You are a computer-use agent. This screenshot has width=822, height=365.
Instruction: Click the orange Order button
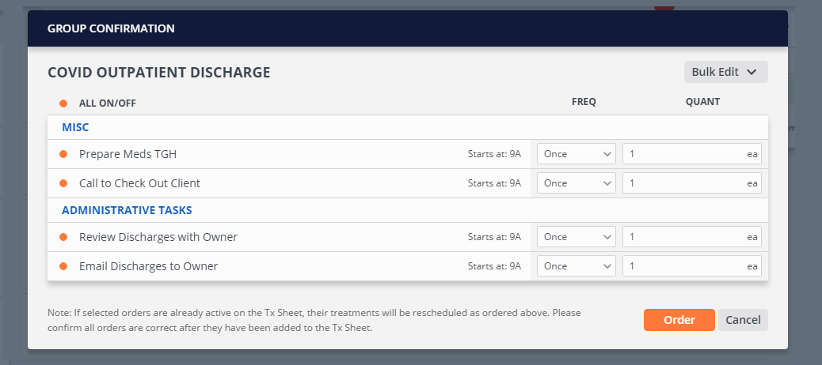click(679, 320)
